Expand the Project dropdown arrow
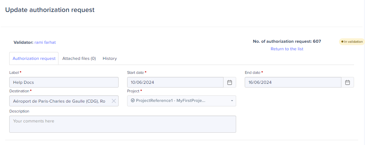 tap(232, 101)
